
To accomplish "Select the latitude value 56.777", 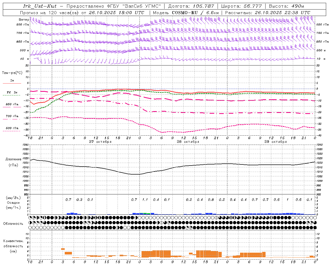I will coord(253,6).
